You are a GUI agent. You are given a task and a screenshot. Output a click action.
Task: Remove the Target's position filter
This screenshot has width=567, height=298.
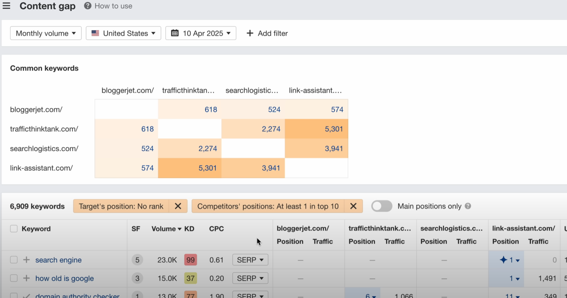pyautogui.click(x=178, y=206)
